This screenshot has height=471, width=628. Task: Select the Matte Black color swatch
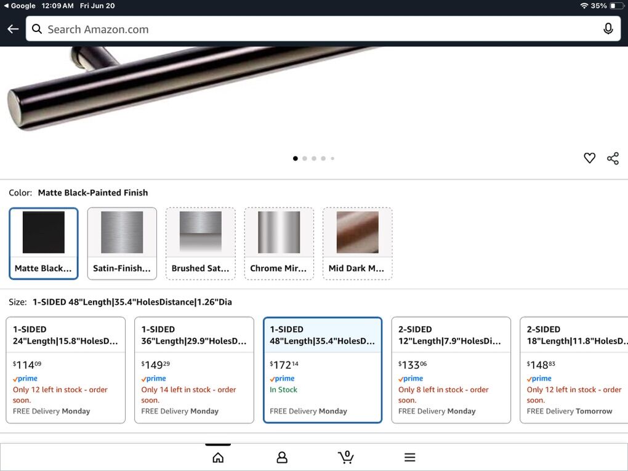click(44, 243)
